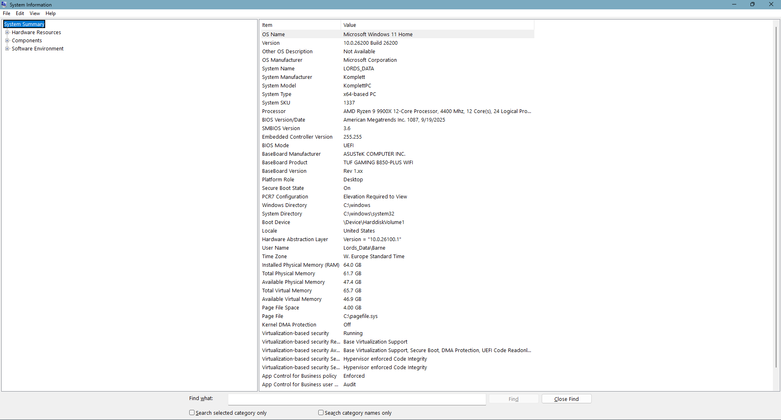
Task: Click the Close Find button
Action: [567, 399]
